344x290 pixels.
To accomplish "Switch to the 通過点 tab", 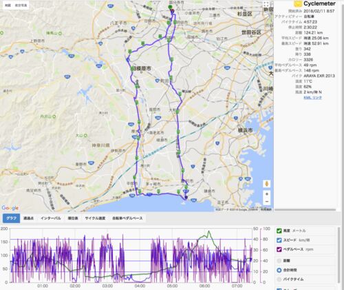I will (28, 218).
